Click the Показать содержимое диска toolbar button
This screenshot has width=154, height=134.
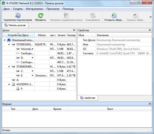pos(66,20)
